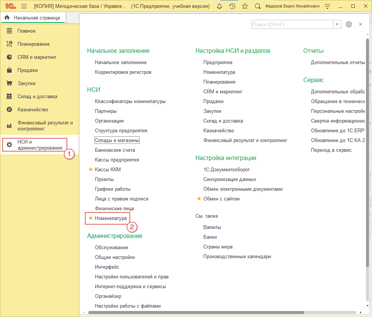Open the Склады и магазины link
The height and width of the screenshot is (317, 372).
(x=117, y=141)
